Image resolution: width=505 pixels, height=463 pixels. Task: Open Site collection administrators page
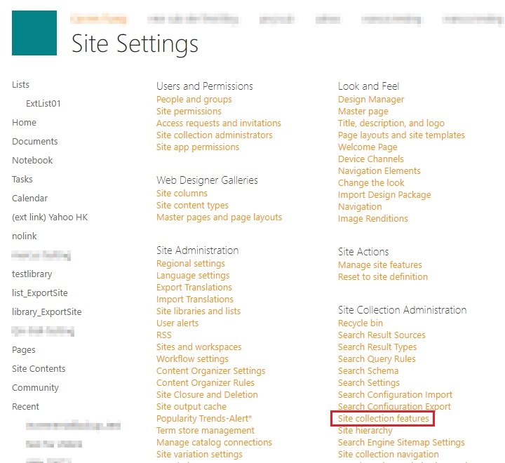tap(214, 135)
